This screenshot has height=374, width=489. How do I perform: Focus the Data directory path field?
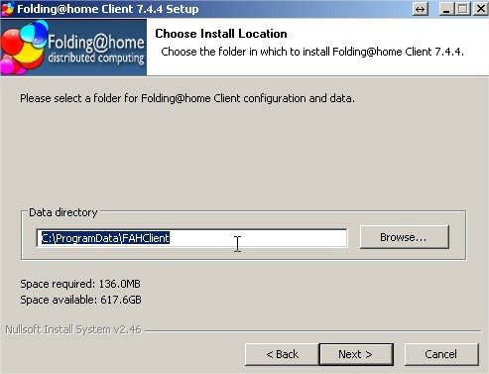[191, 238]
